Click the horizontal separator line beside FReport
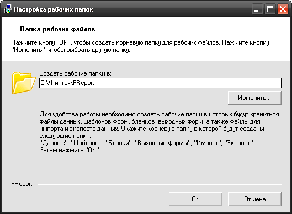This screenshot has height=214, width=292. [x=160, y=184]
